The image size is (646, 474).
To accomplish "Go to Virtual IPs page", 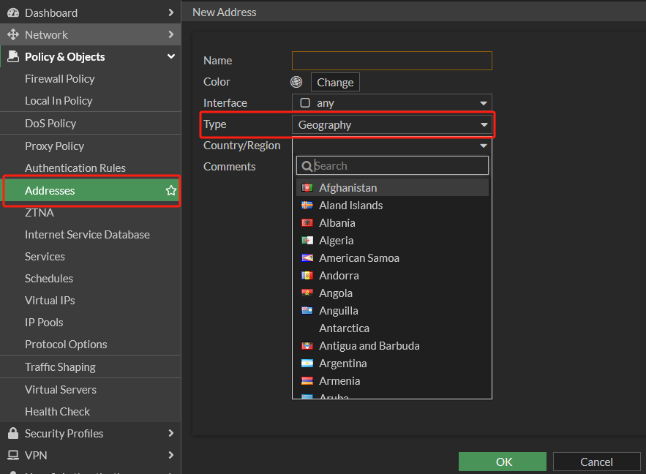I will [50, 300].
